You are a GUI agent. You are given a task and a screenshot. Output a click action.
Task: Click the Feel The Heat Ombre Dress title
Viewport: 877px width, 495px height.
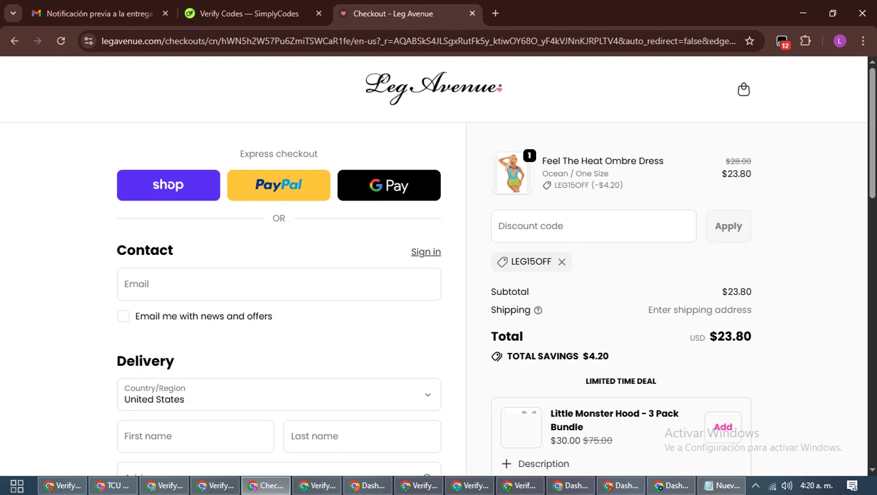(602, 161)
